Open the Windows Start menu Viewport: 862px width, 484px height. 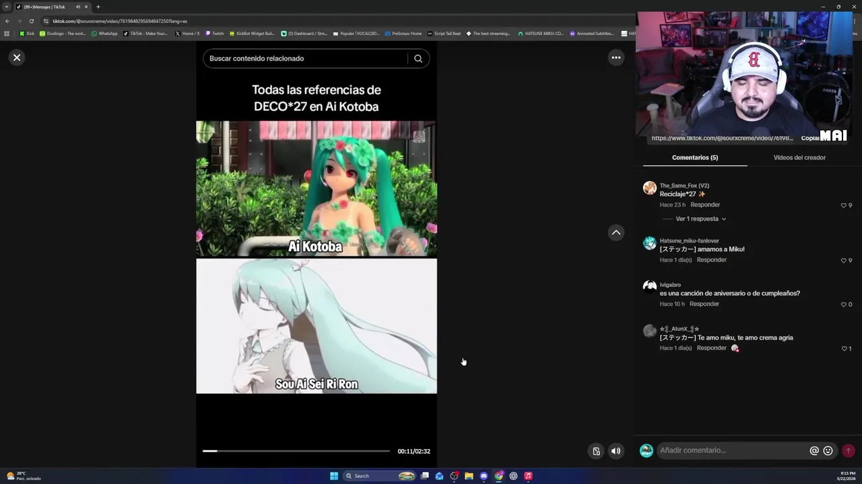tap(334, 476)
